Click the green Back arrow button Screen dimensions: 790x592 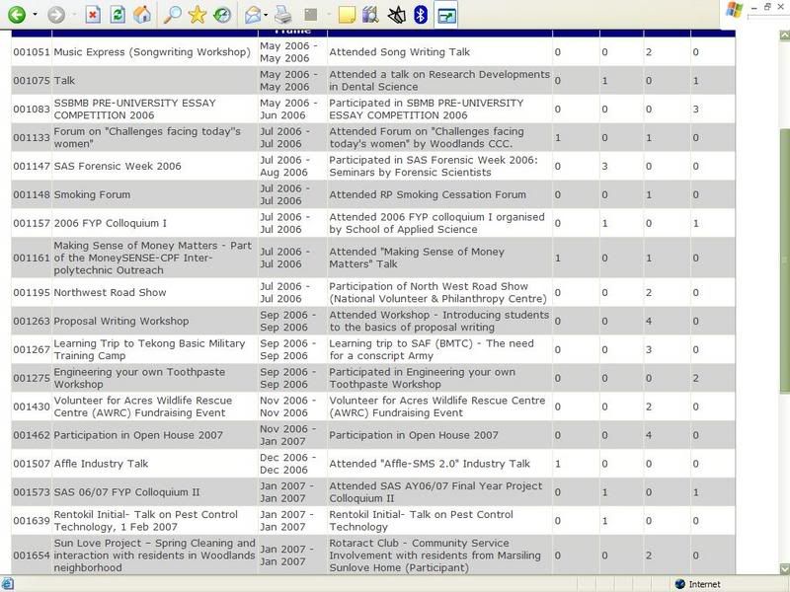(17, 15)
